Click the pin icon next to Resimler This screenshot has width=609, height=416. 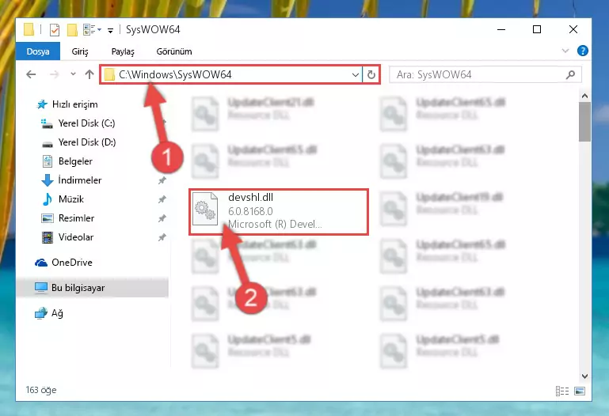tap(162, 218)
